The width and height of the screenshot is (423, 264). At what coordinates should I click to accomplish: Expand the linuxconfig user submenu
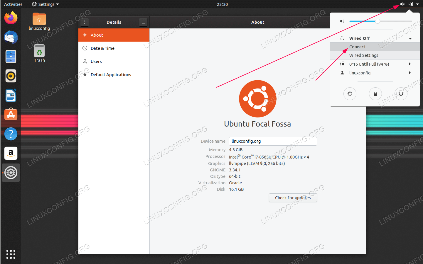click(x=410, y=73)
